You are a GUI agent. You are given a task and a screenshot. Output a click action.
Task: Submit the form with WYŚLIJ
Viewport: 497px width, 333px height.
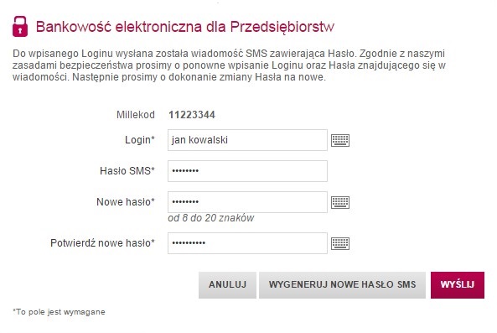click(x=458, y=285)
